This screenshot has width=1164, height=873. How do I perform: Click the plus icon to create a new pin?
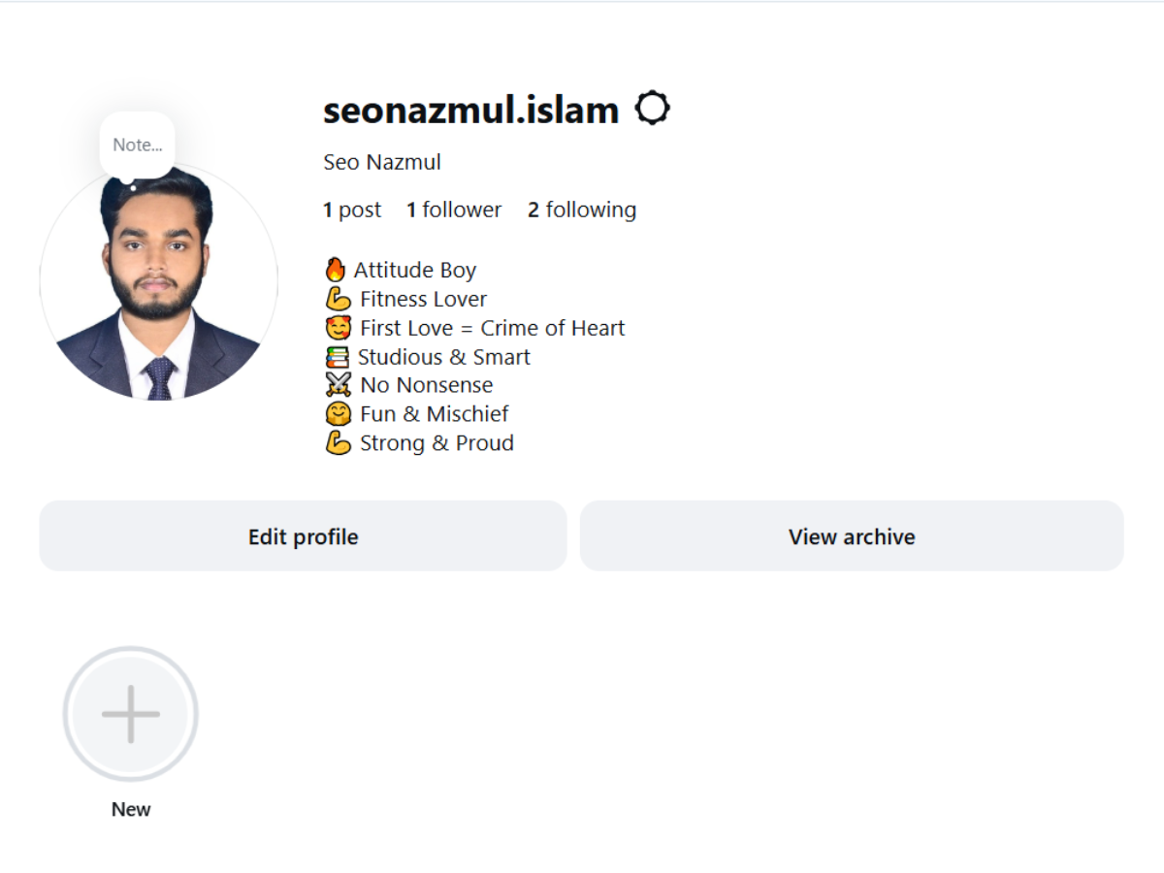pyautogui.click(x=130, y=713)
